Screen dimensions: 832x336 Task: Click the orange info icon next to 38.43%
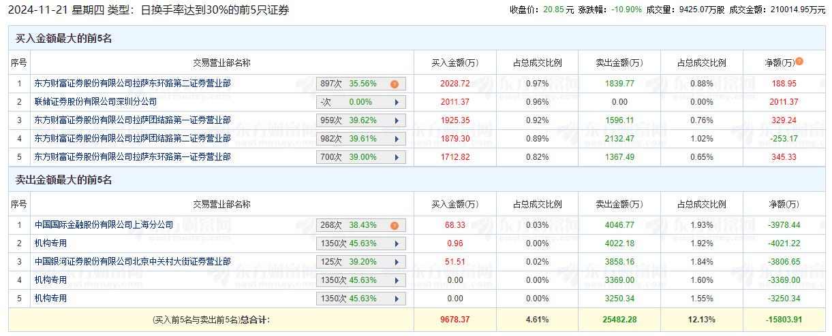[394, 226]
